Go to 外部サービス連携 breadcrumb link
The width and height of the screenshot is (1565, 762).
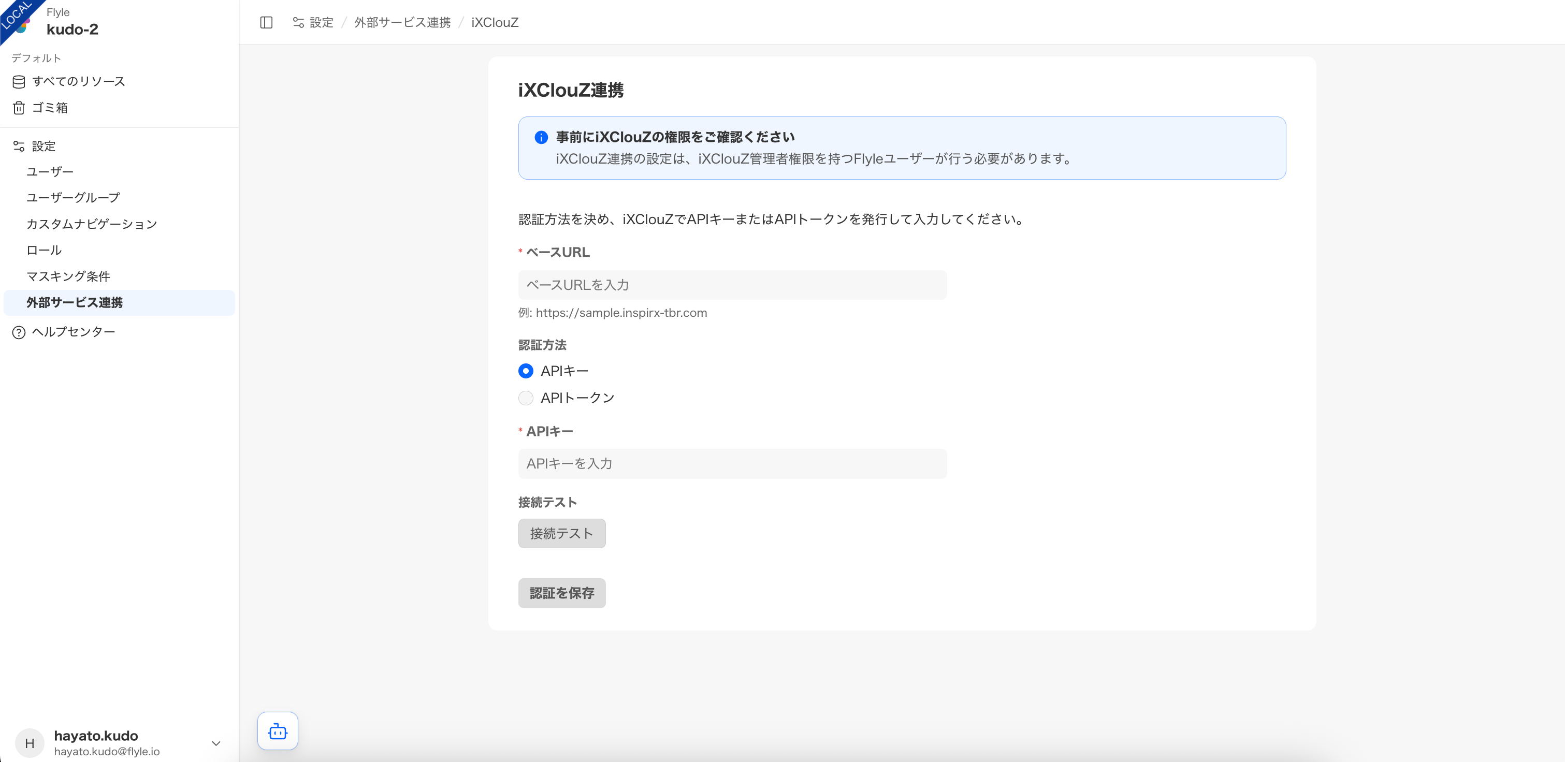tap(402, 22)
